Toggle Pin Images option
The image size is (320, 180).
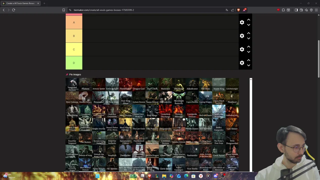tap(73, 74)
